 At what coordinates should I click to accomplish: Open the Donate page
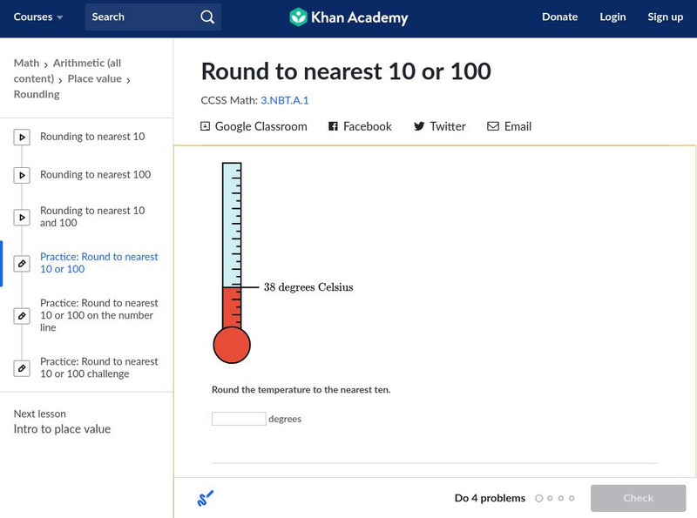click(x=559, y=17)
